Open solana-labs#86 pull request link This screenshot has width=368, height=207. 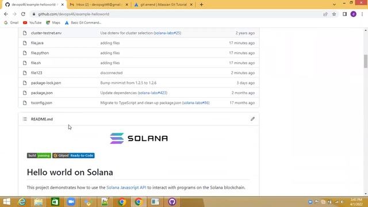click(195, 103)
